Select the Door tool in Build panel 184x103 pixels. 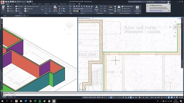click(9, 9)
